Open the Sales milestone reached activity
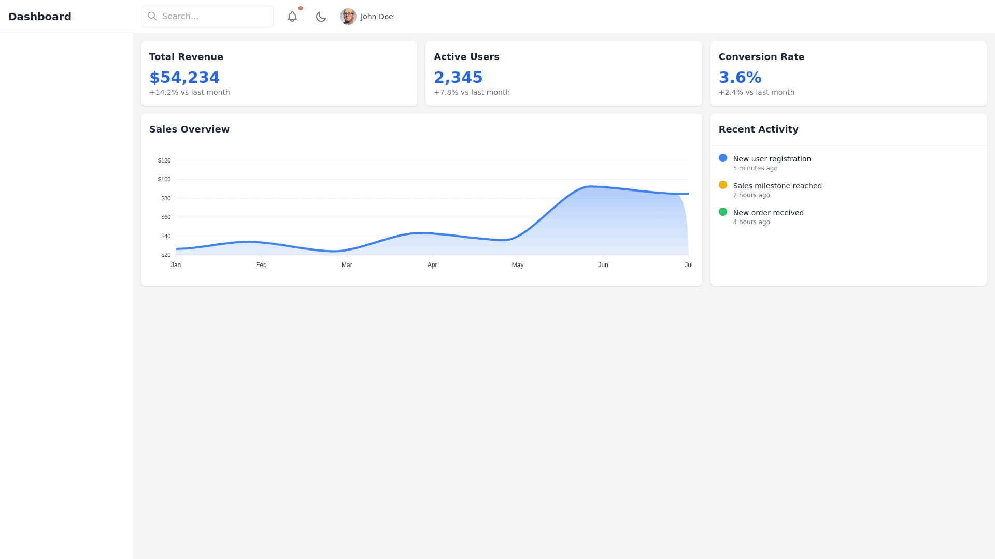 point(777,186)
